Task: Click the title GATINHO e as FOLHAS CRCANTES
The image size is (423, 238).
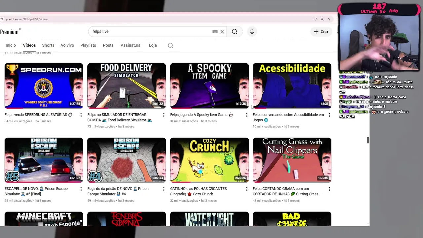Action: (x=198, y=191)
